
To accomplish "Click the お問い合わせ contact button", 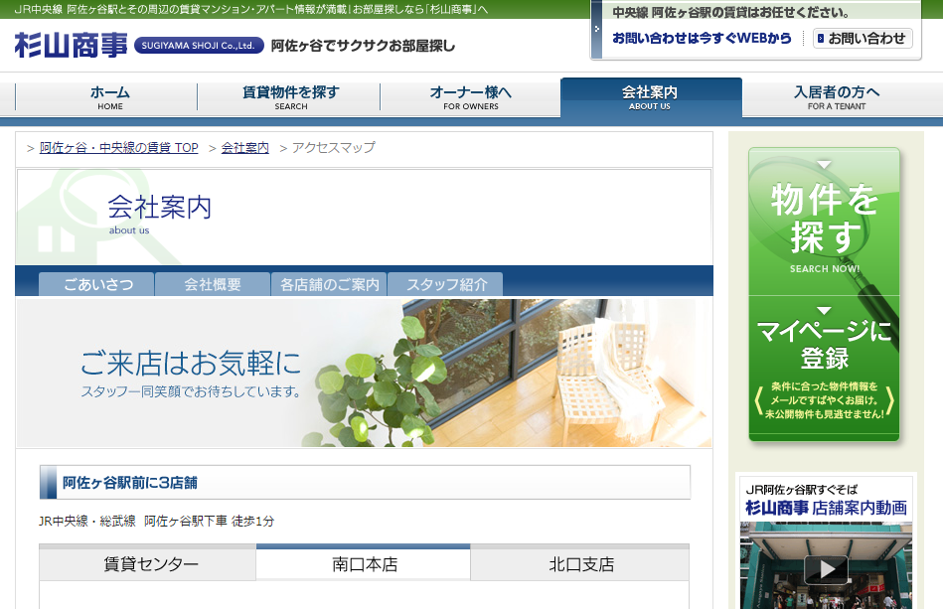I will 863,39.
